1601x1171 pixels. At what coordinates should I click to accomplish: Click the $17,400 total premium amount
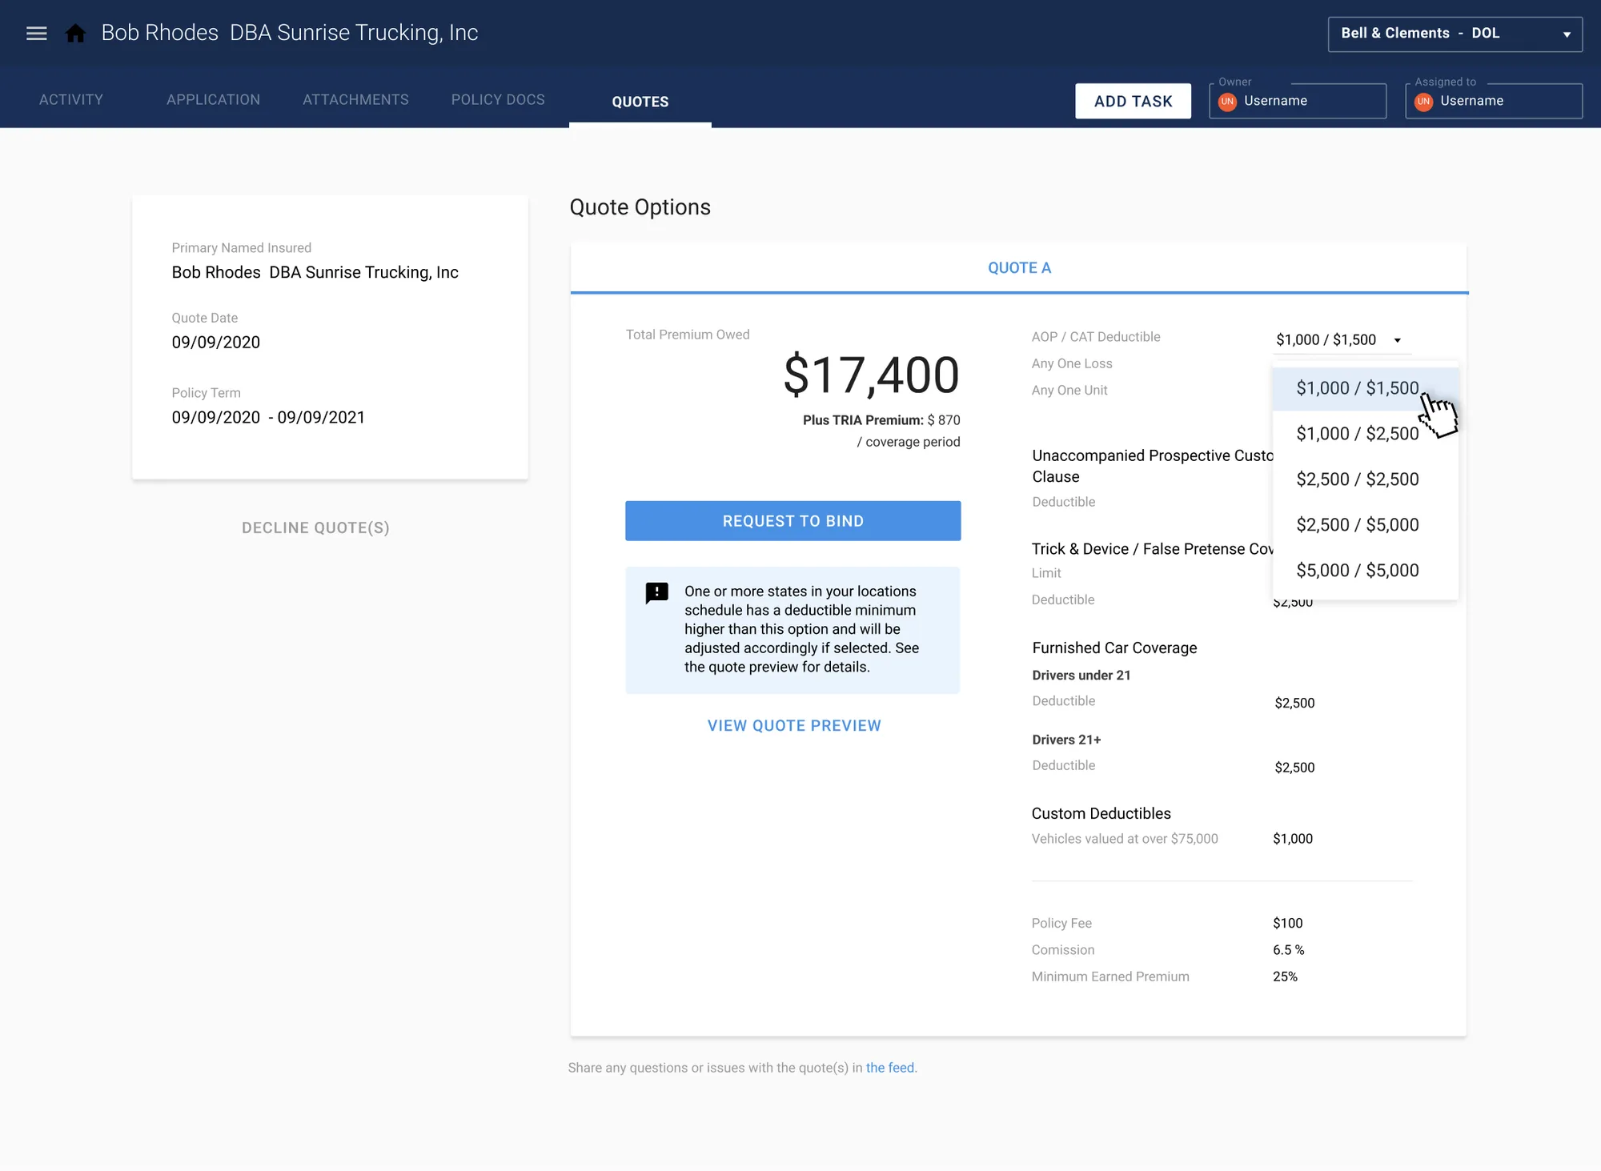(x=871, y=375)
